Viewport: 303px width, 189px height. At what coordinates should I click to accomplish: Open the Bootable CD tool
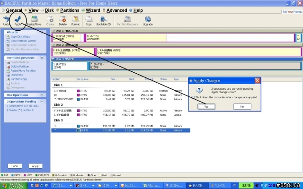104,21
